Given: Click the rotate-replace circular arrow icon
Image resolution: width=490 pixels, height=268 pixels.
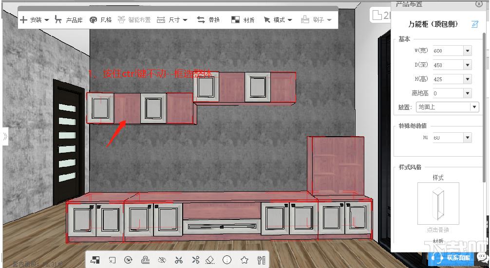Looking at the screenshot, I should click(x=128, y=260).
